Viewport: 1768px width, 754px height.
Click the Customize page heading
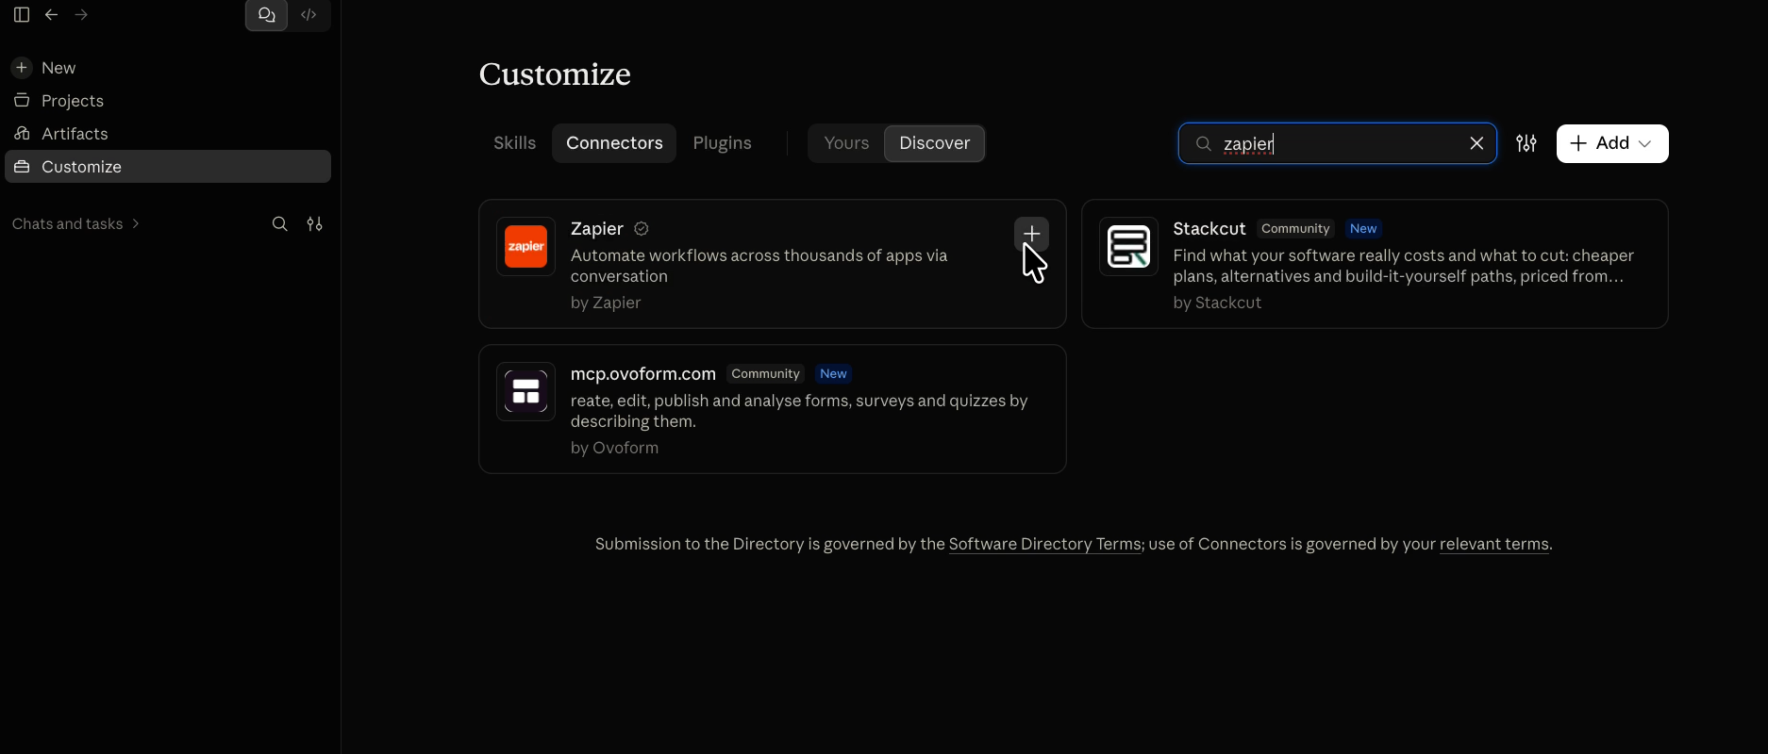coord(555,74)
